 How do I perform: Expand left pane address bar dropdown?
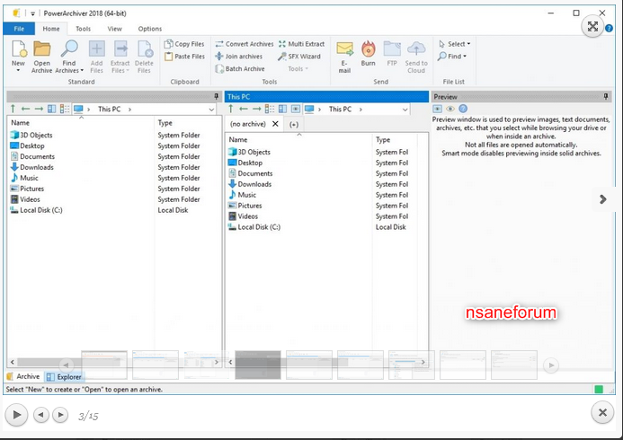pos(212,110)
